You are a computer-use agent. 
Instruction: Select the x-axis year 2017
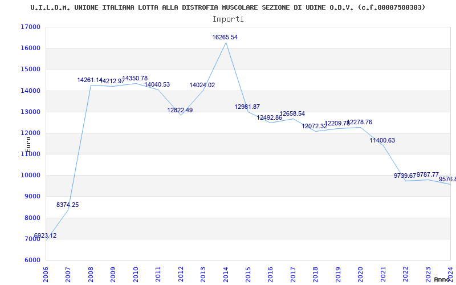click(293, 275)
